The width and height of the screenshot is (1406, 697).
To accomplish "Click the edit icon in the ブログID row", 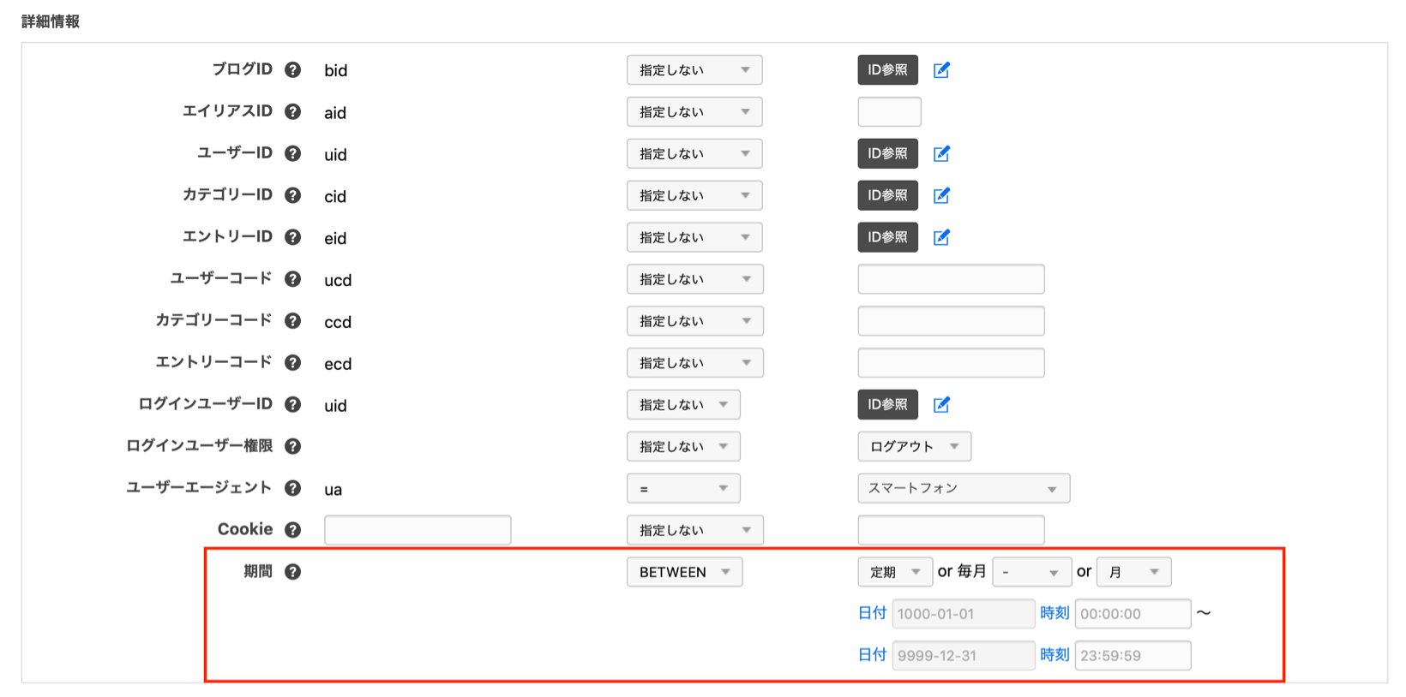I will 941,70.
